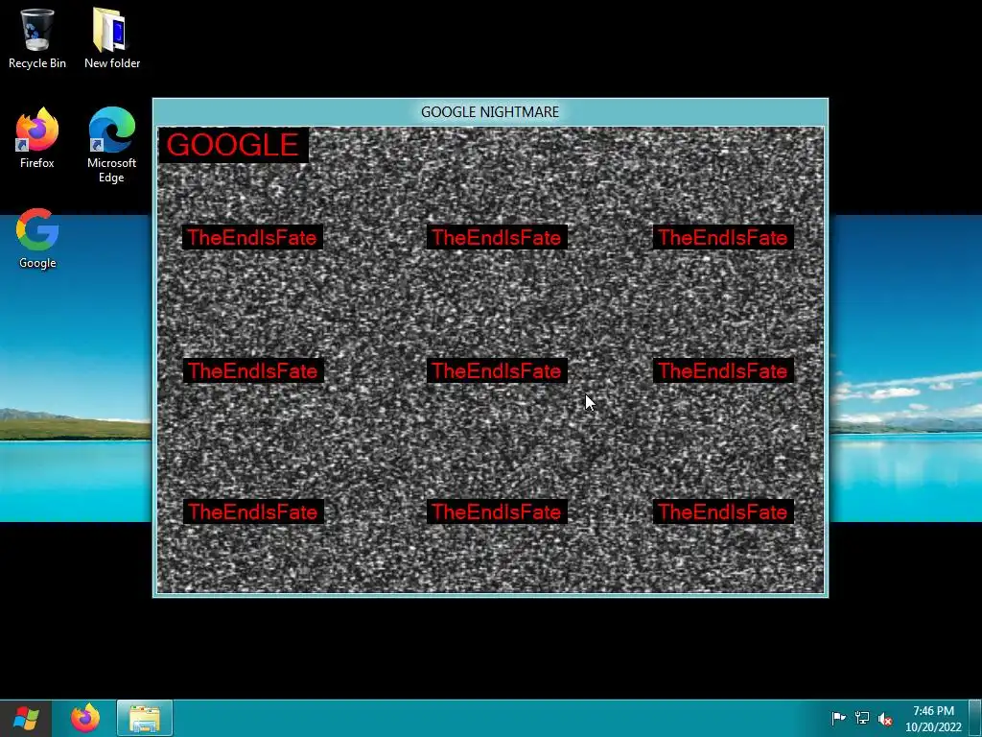Open the Recycle Bin desktop icon
This screenshot has height=737, width=982.
click(x=37, y=37)
